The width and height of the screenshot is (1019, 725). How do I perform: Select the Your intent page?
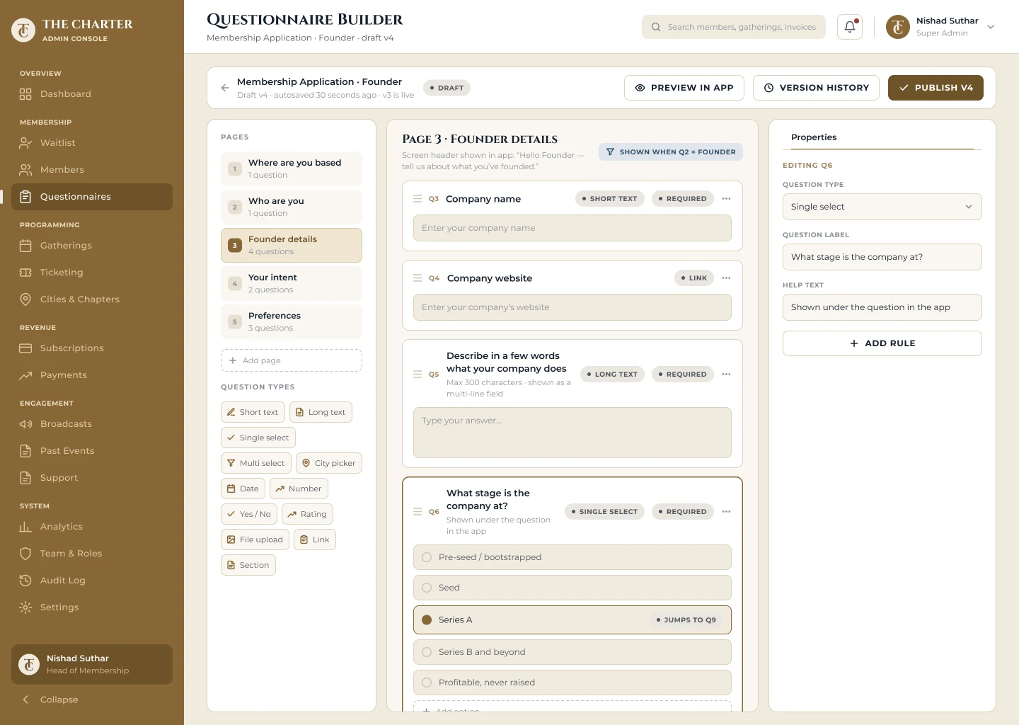[292, 284]
